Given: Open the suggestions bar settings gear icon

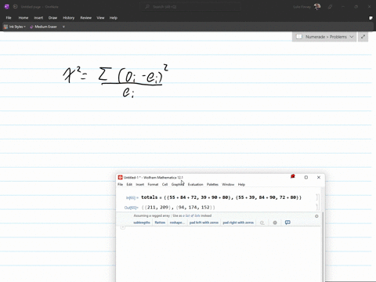Looking at the screenshot, I should pos(275,222).
